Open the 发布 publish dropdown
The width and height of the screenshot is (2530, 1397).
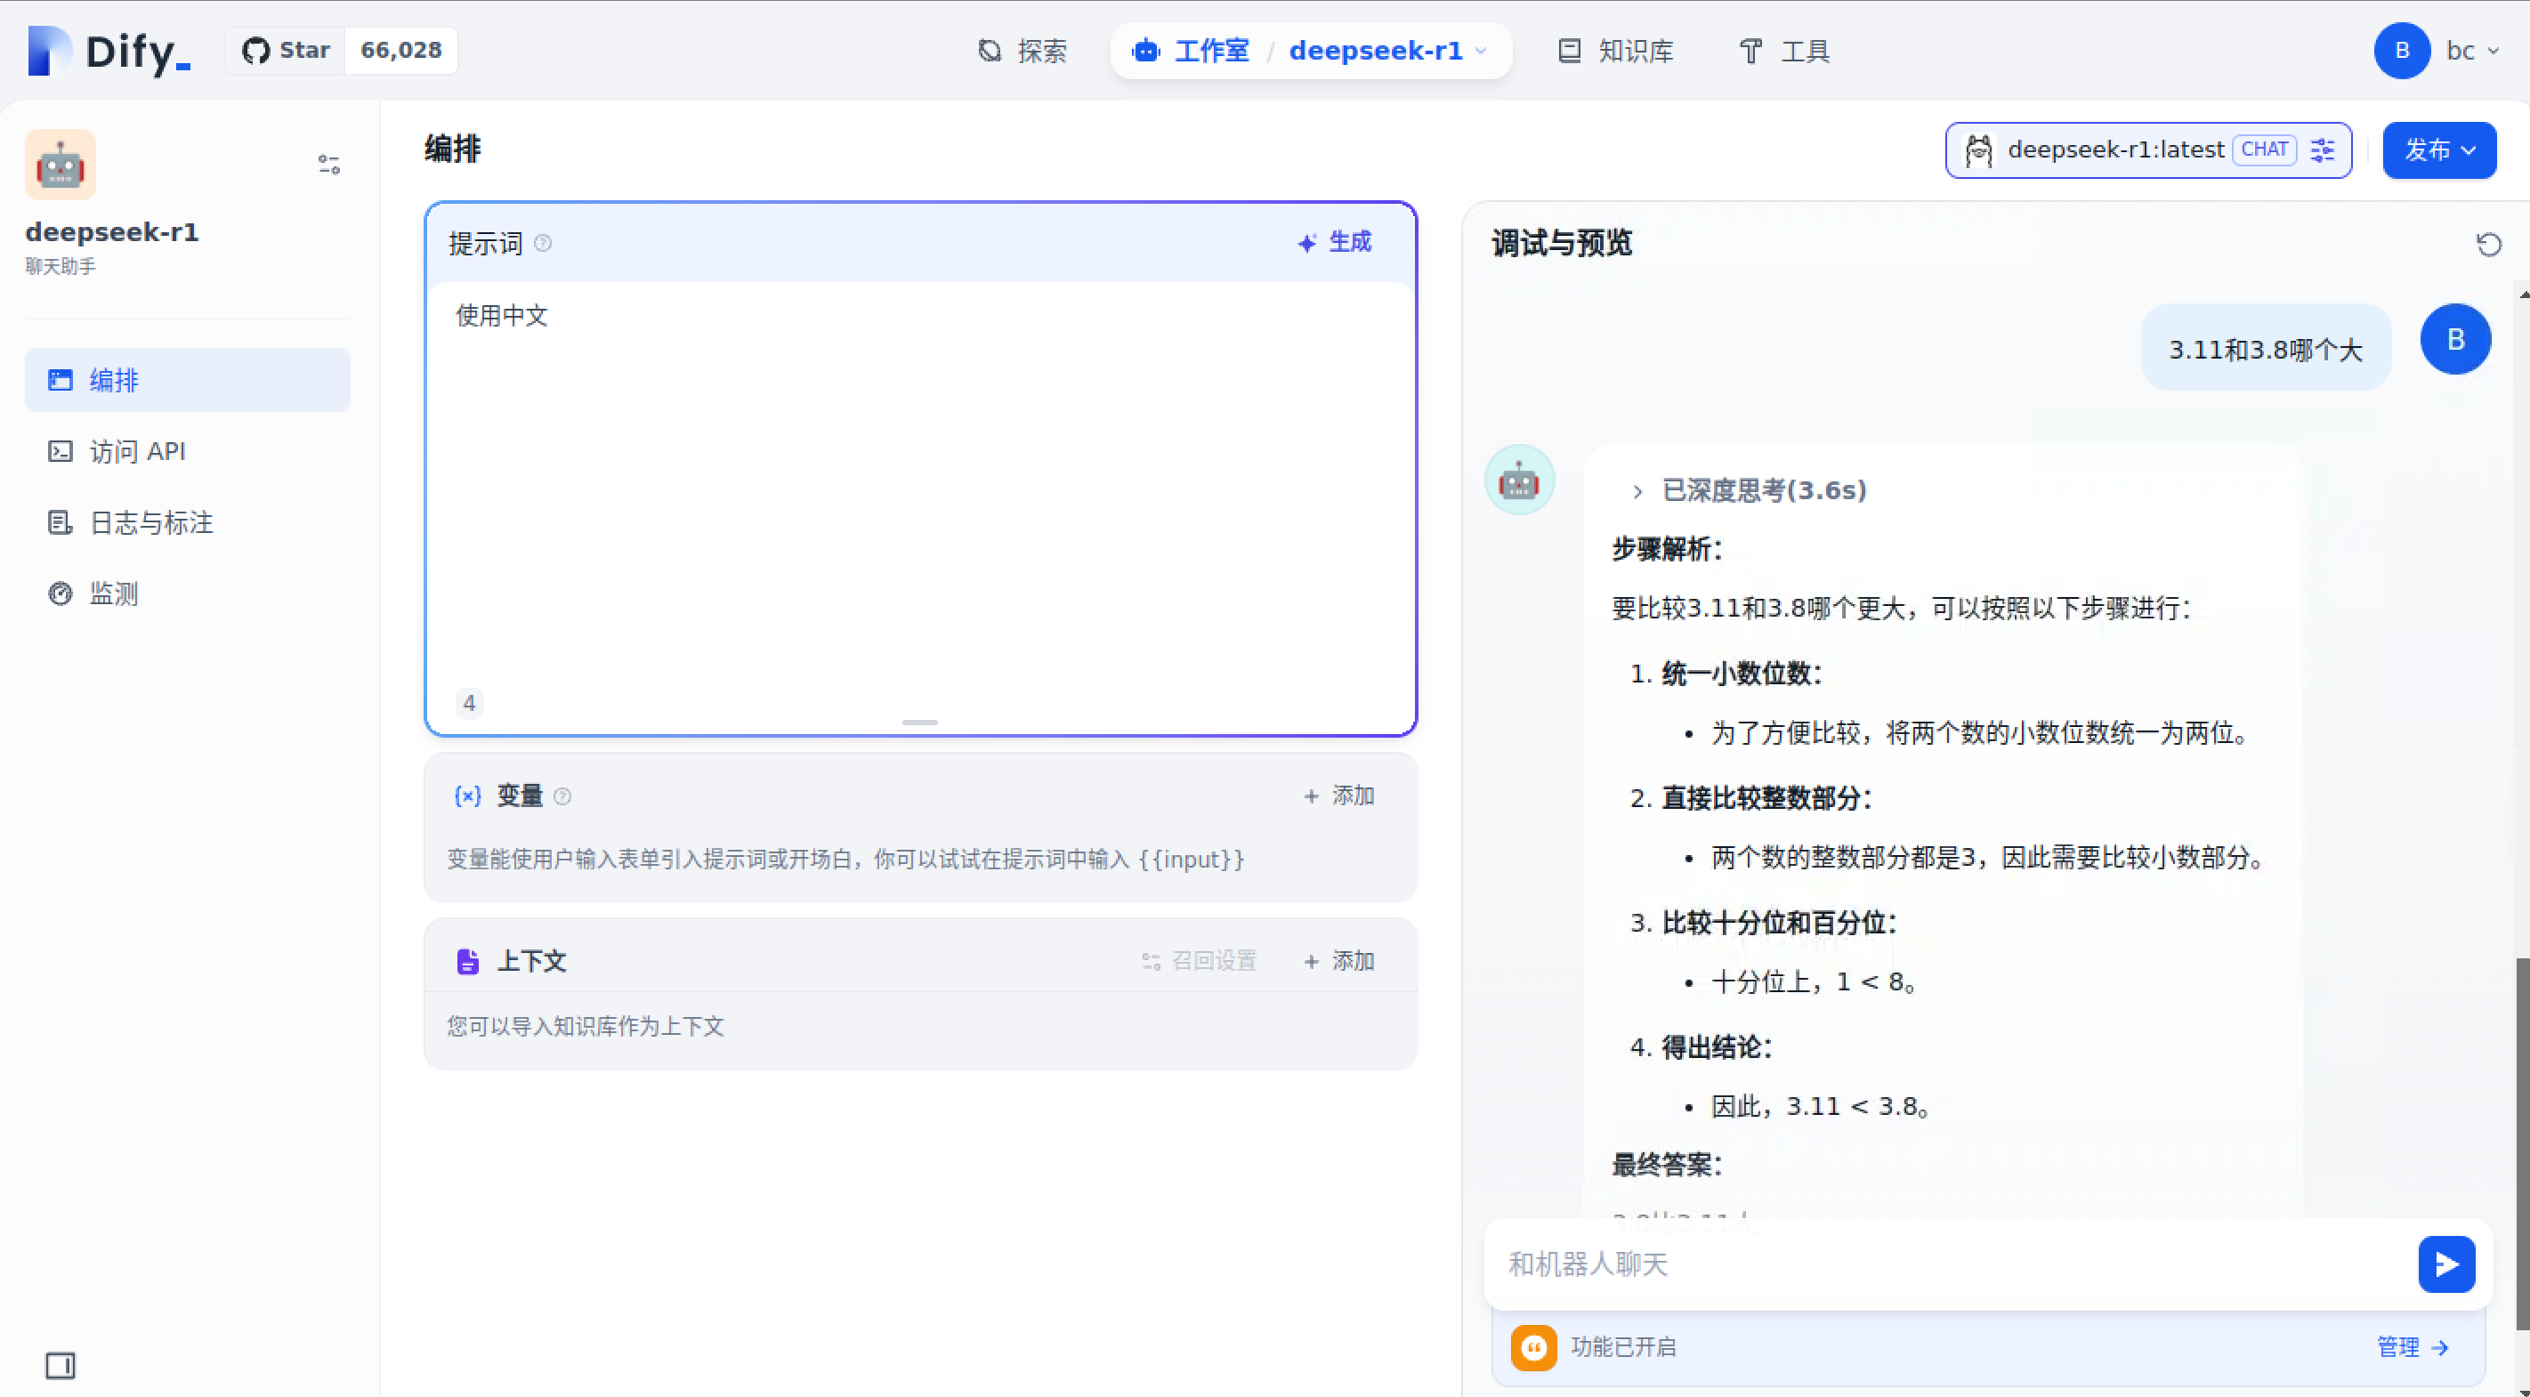[2438, 150]
